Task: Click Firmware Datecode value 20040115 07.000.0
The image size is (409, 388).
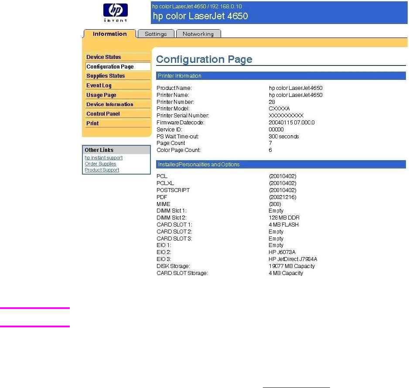Action: tap(292, 123)
